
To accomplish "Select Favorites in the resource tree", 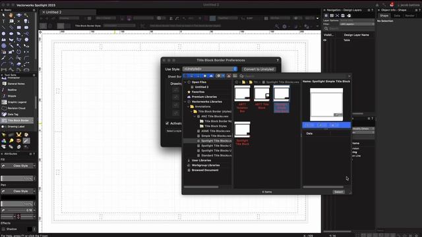I will (198, 92).
